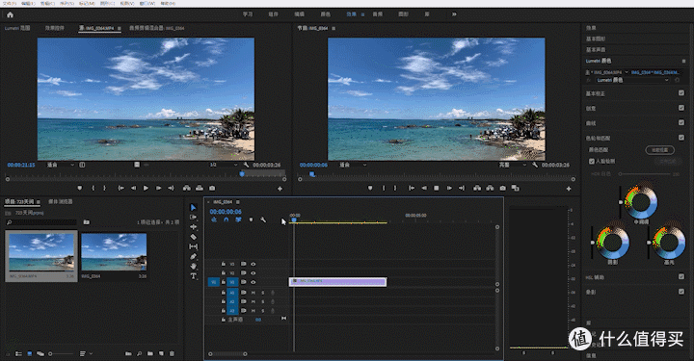
Task: Toggle the 色轮和匹配 section checkbox
Action: pos(681,138)
